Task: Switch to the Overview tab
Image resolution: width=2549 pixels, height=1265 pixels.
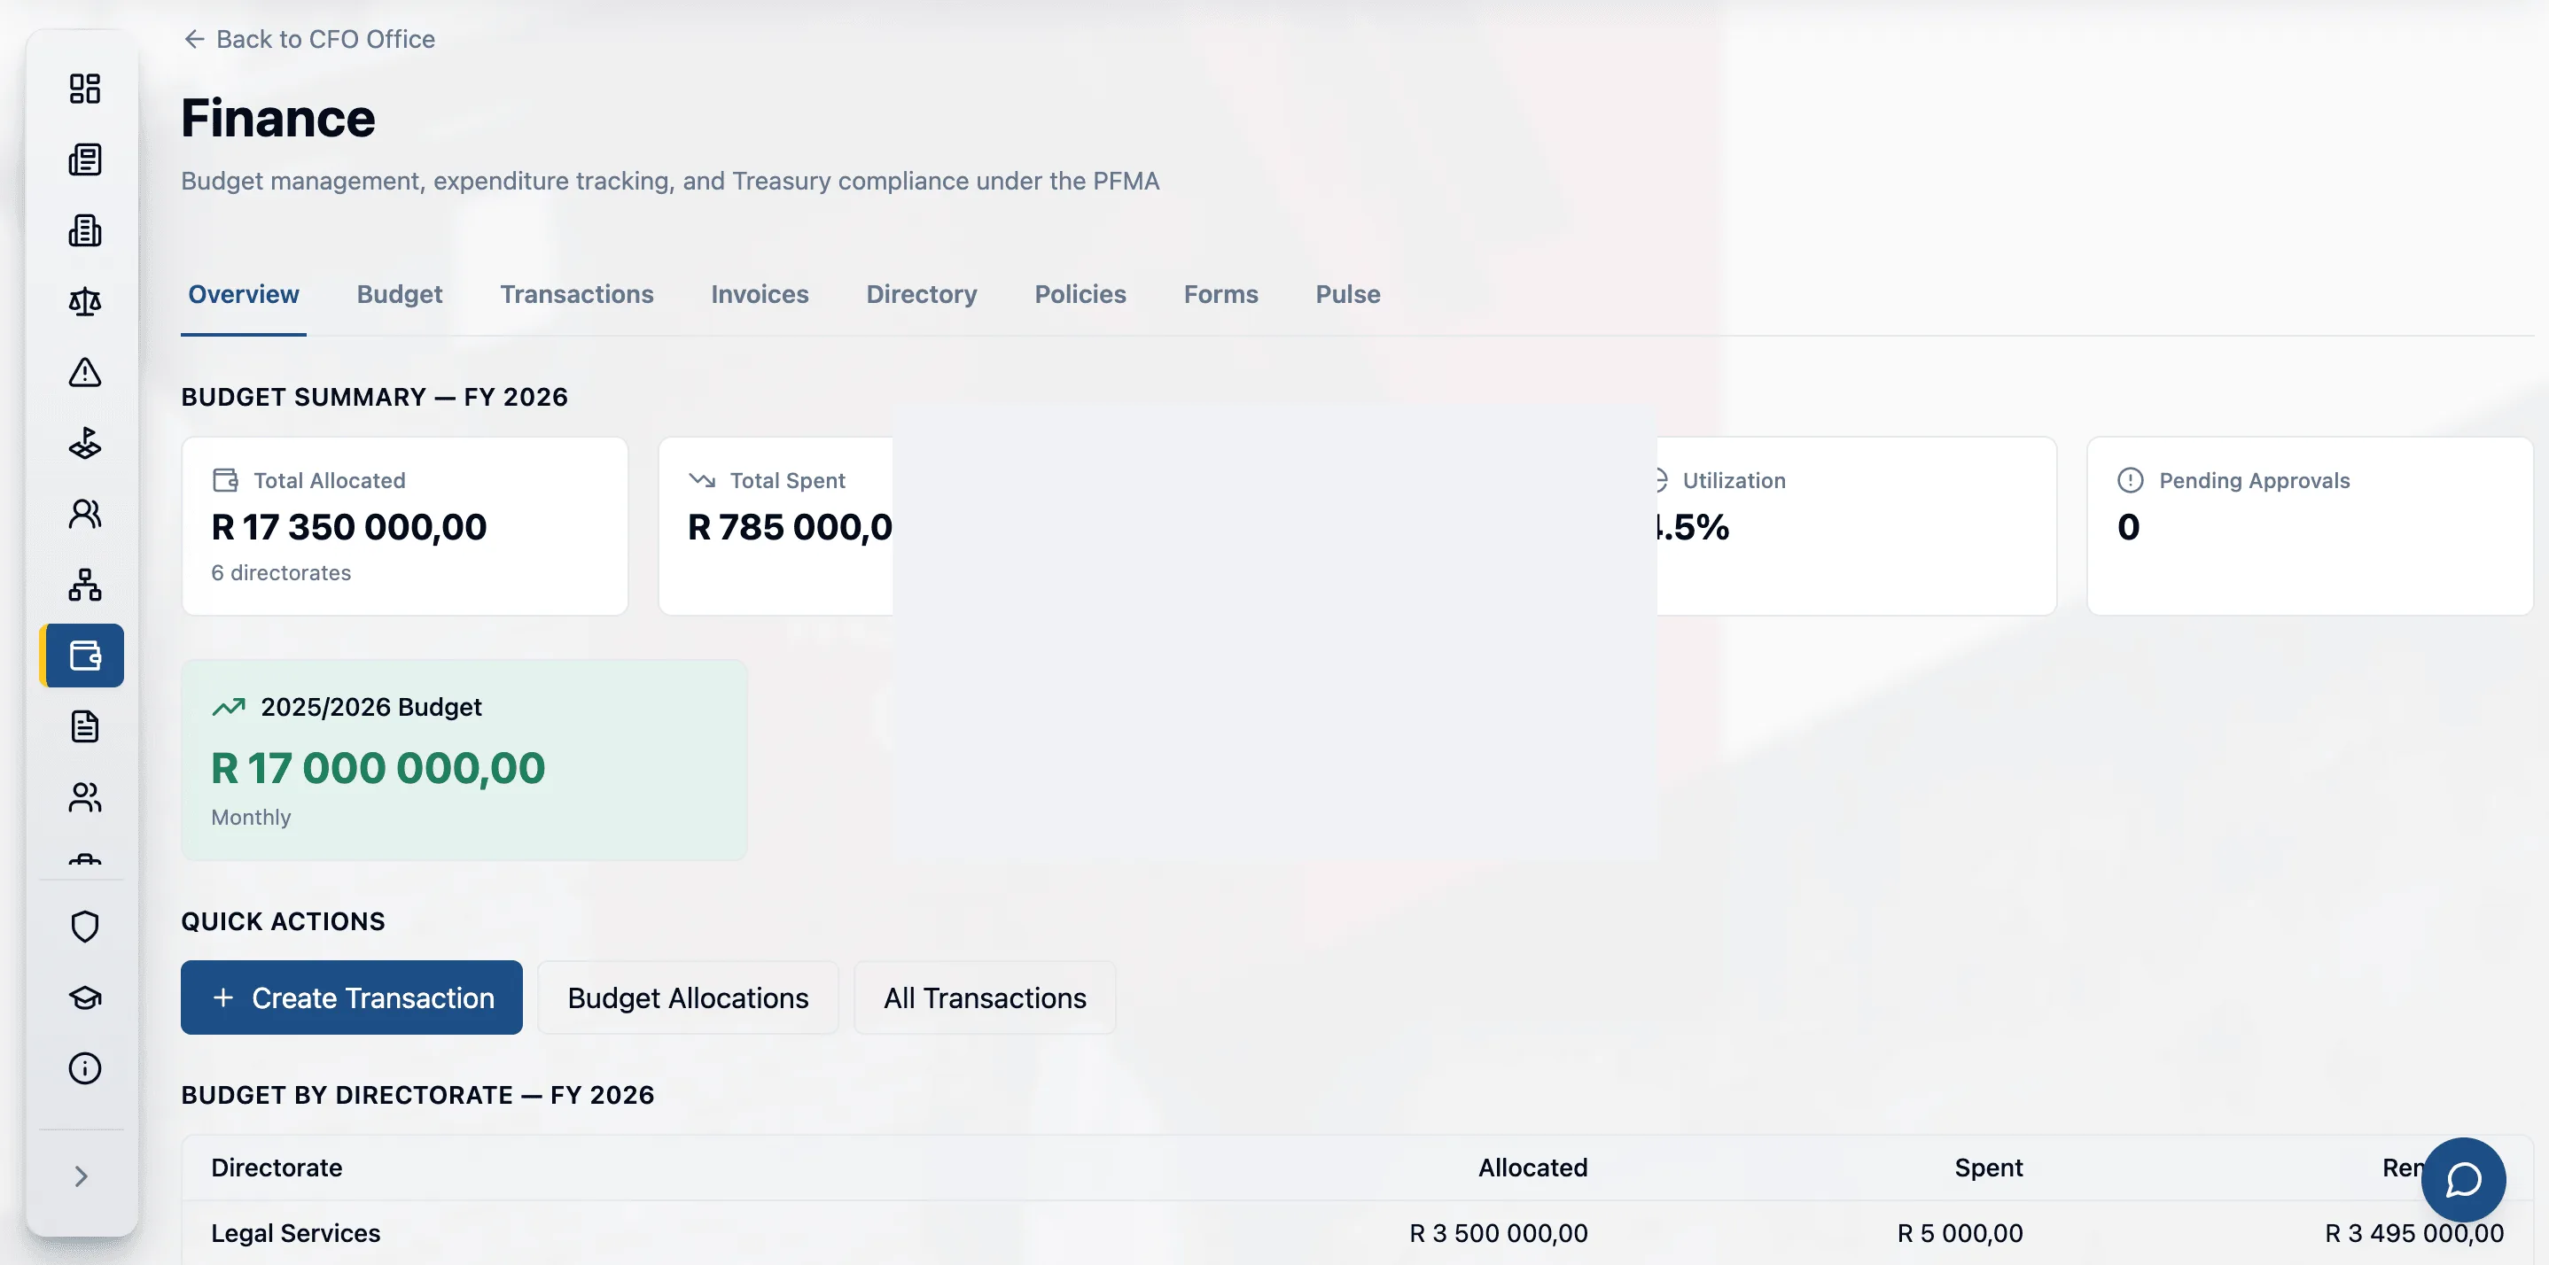Action: coord(244,295)
